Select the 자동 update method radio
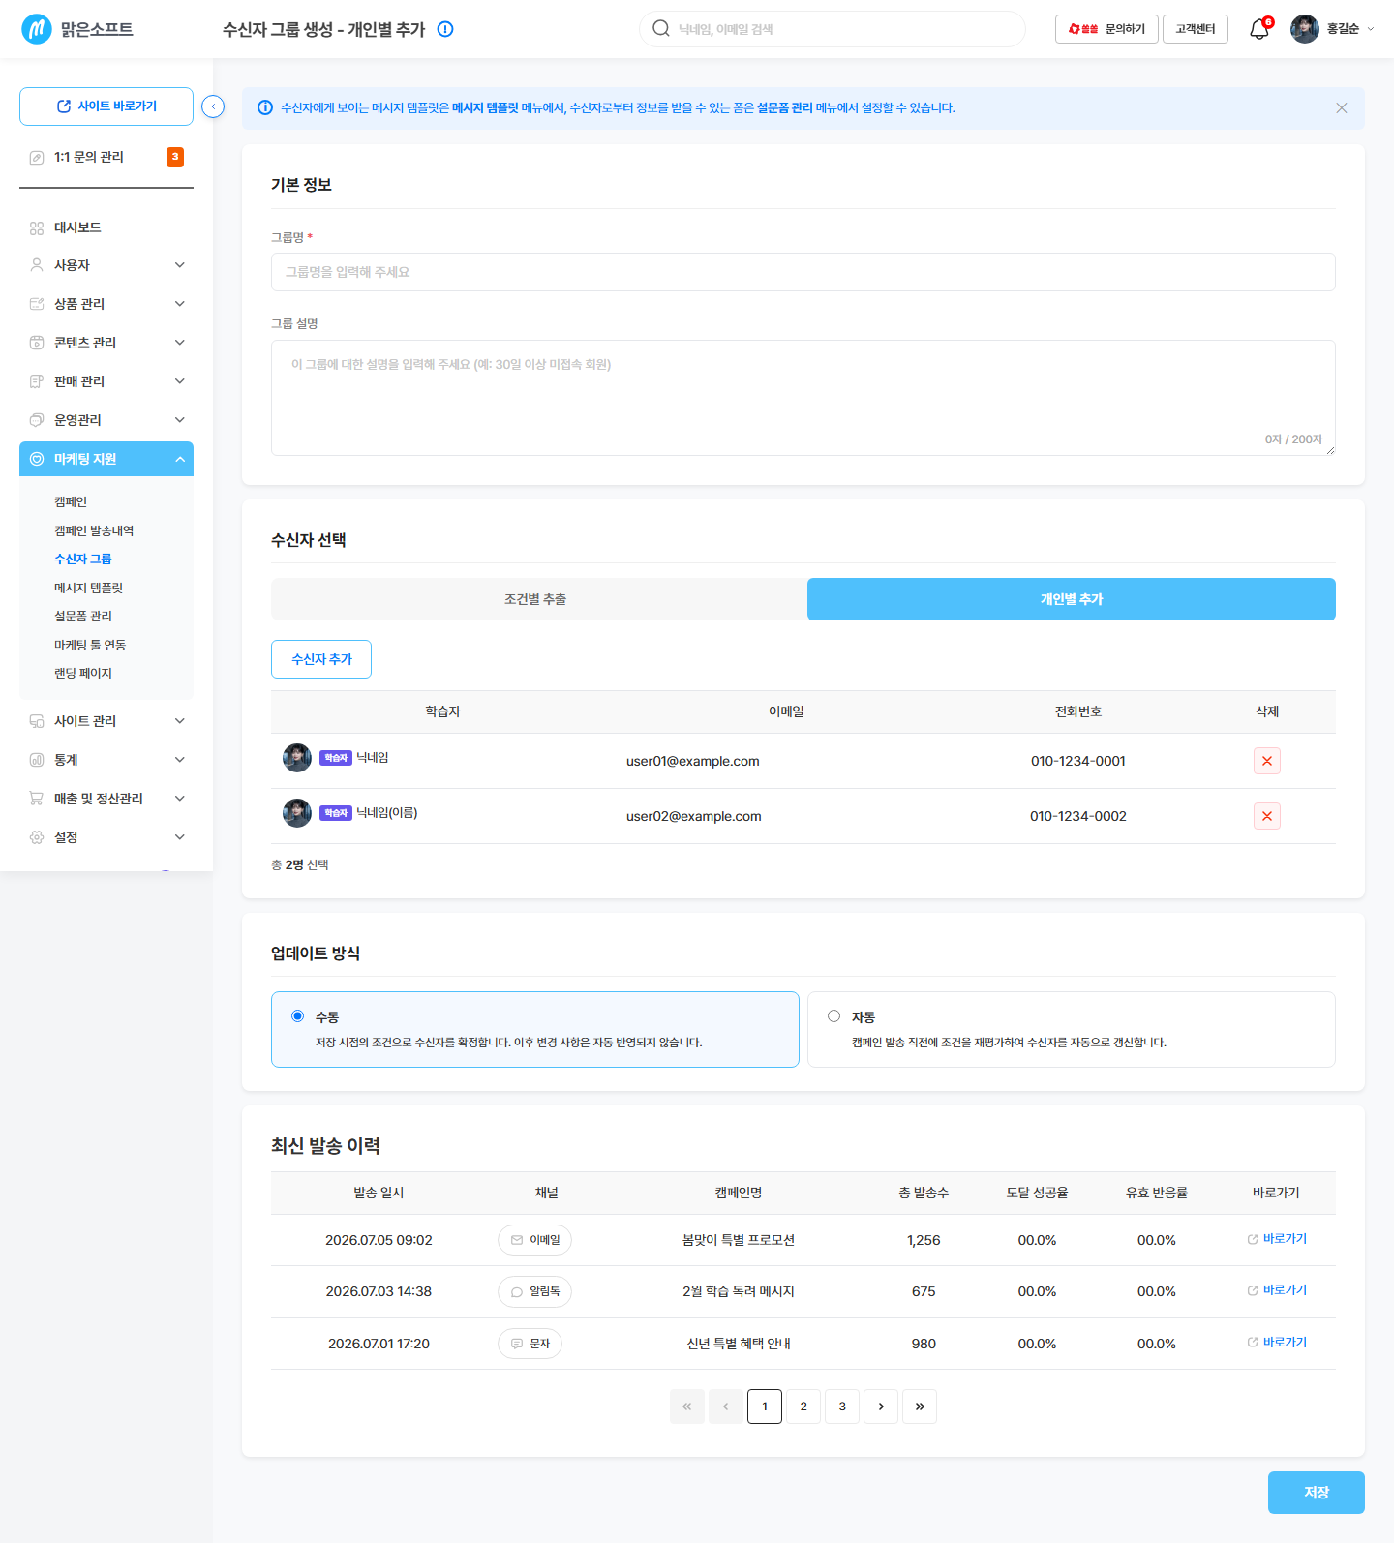Screen dimensions: 1394x1543 833,1015
